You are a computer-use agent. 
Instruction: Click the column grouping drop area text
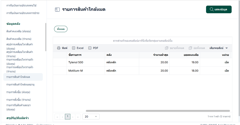(x=143, y=41)
